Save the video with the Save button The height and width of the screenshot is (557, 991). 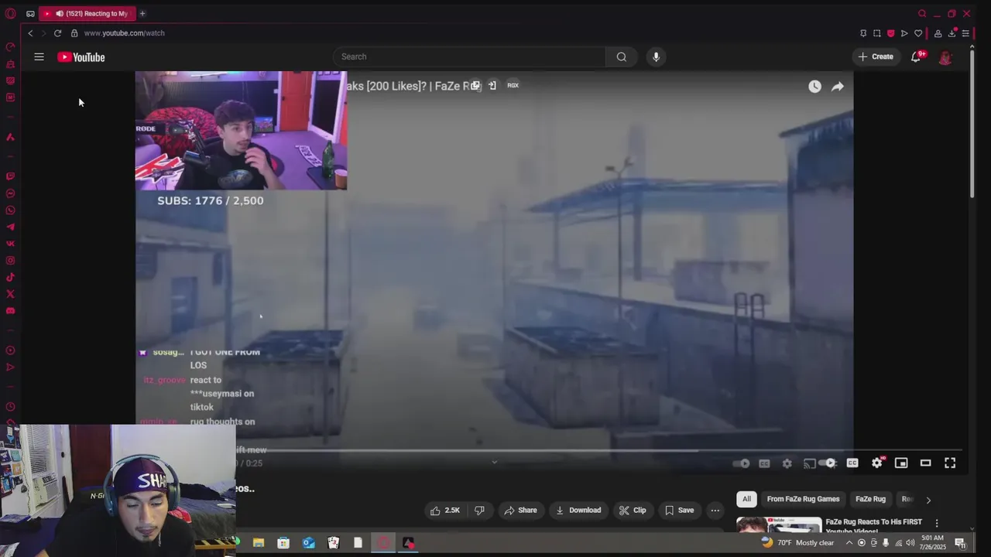679,510
